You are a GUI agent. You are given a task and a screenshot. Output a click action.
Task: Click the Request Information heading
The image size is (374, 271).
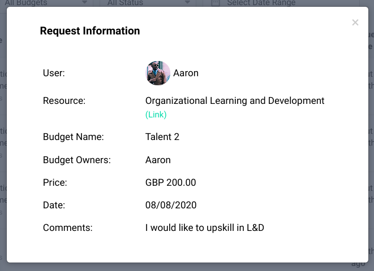pyautogui.click(x=90, y=31)
